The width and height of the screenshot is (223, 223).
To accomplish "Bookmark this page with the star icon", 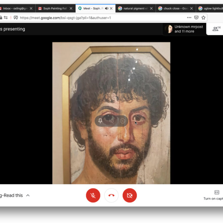I will [203, 17].
